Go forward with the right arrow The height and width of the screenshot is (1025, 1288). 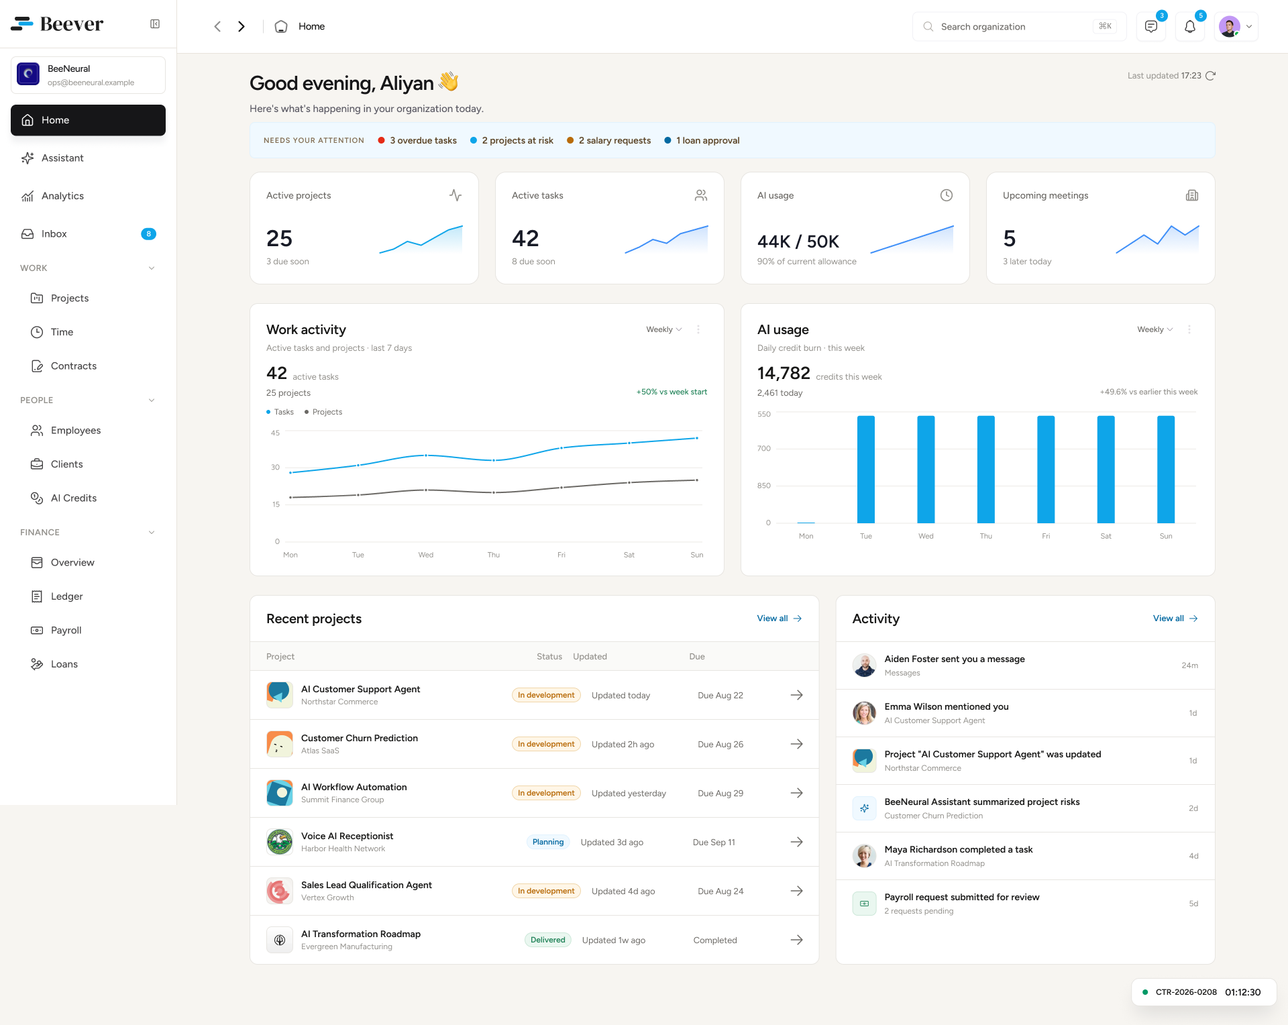pyautogui.click(x=241, y=26)
